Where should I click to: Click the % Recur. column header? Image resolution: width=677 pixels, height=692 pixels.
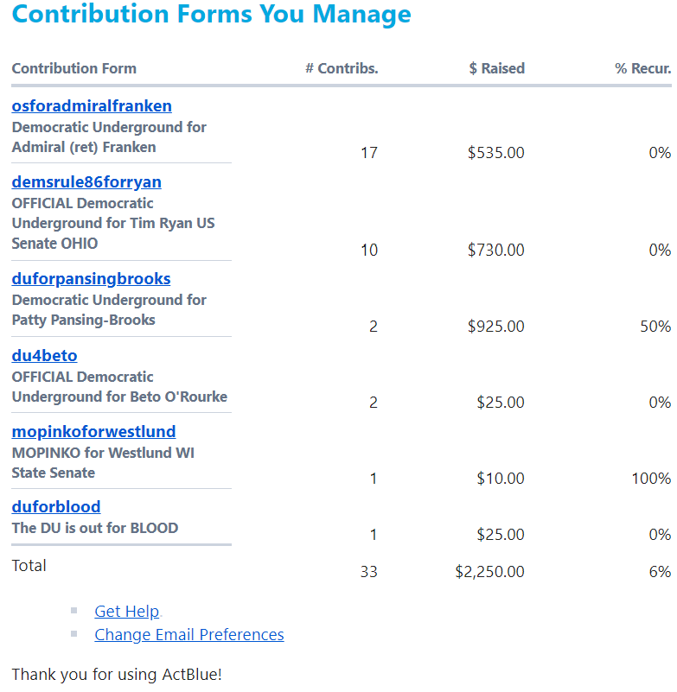click(x=642, y=69)
